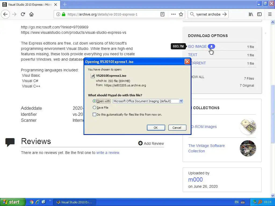Click the VS2010Express1.iso file name
The width and height of the screenshot is (275, 206).
111,76
